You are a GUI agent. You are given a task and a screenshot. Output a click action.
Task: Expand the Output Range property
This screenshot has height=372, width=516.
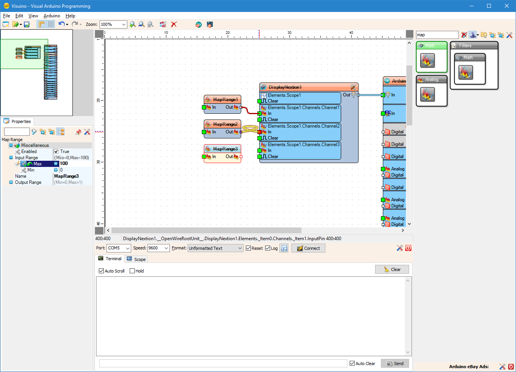click(11, 182)
